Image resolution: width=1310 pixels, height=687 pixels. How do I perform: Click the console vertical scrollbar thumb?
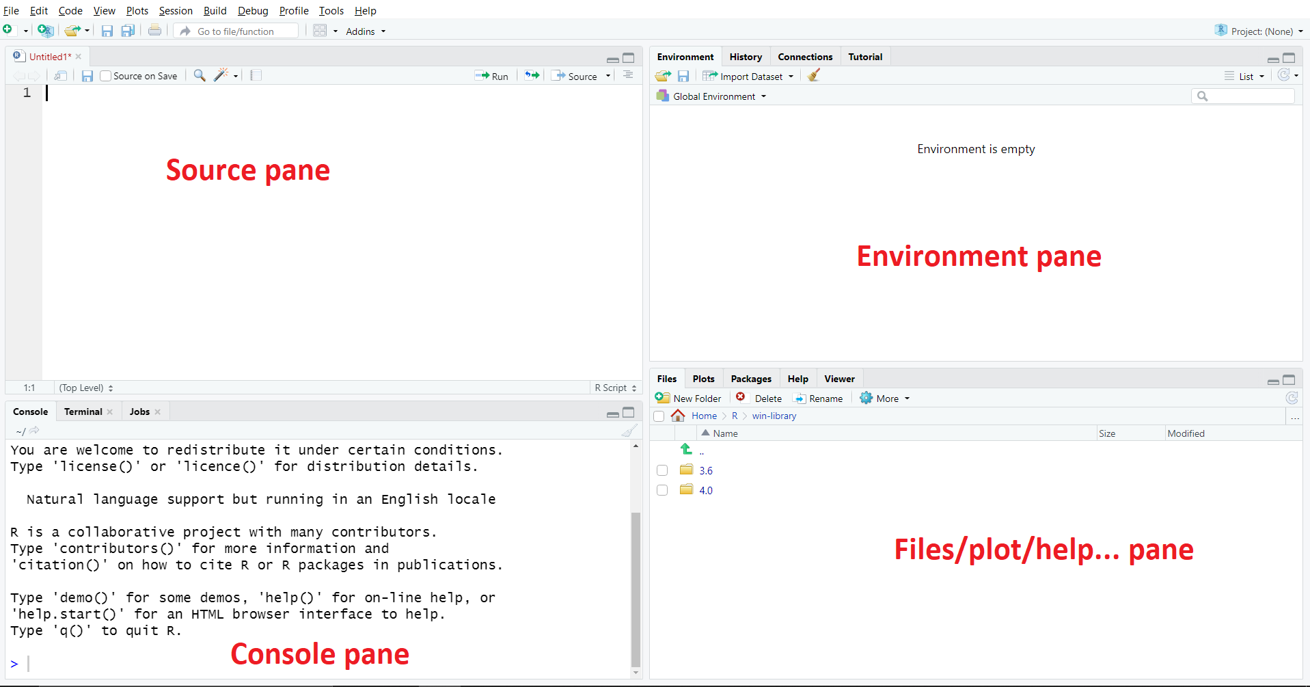click(x=636, y=588)
